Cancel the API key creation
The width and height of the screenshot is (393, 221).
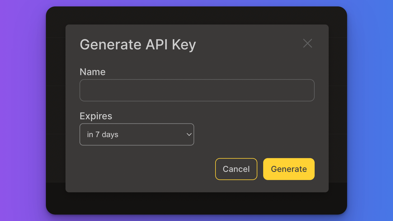tap(236, 169)
